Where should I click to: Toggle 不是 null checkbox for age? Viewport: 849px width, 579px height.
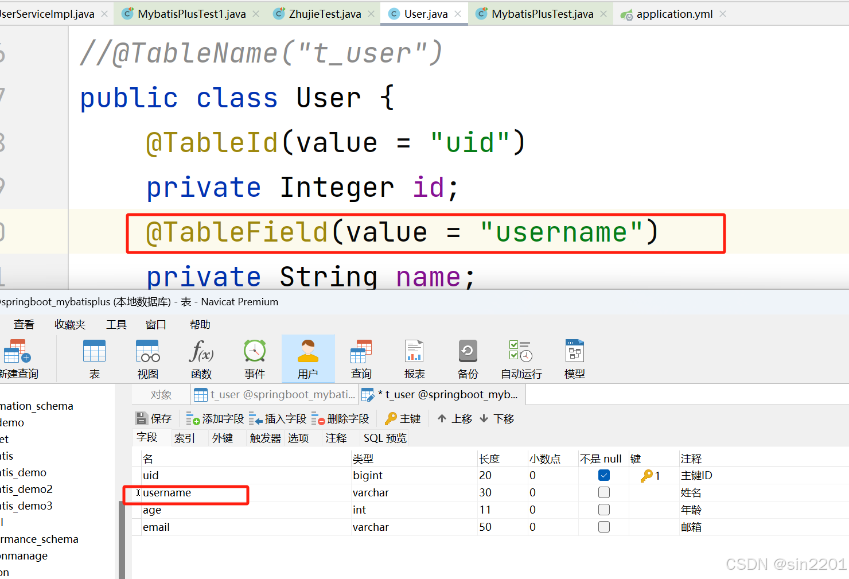click(x=603, y=510)
